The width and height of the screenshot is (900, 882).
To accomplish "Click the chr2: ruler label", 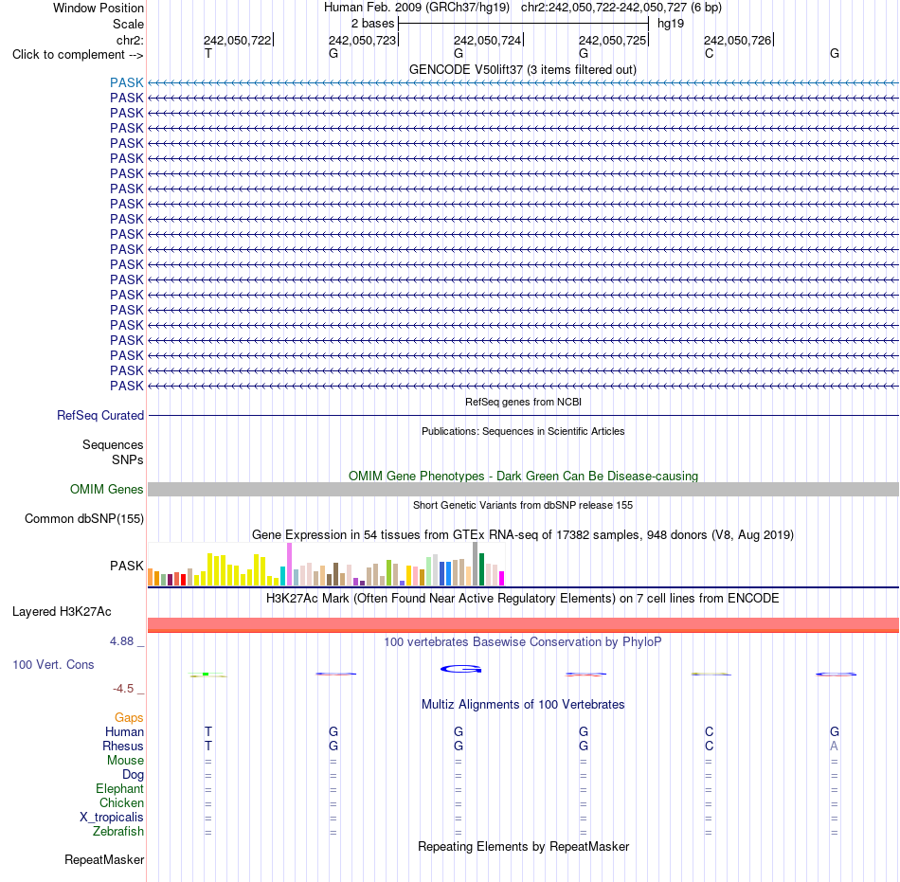I will coord(130,40).
